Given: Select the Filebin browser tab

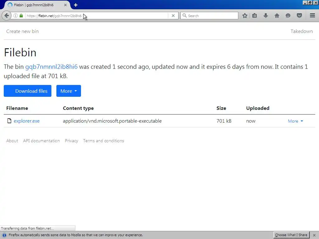Looking at the screenshot, I should point(37,5).
